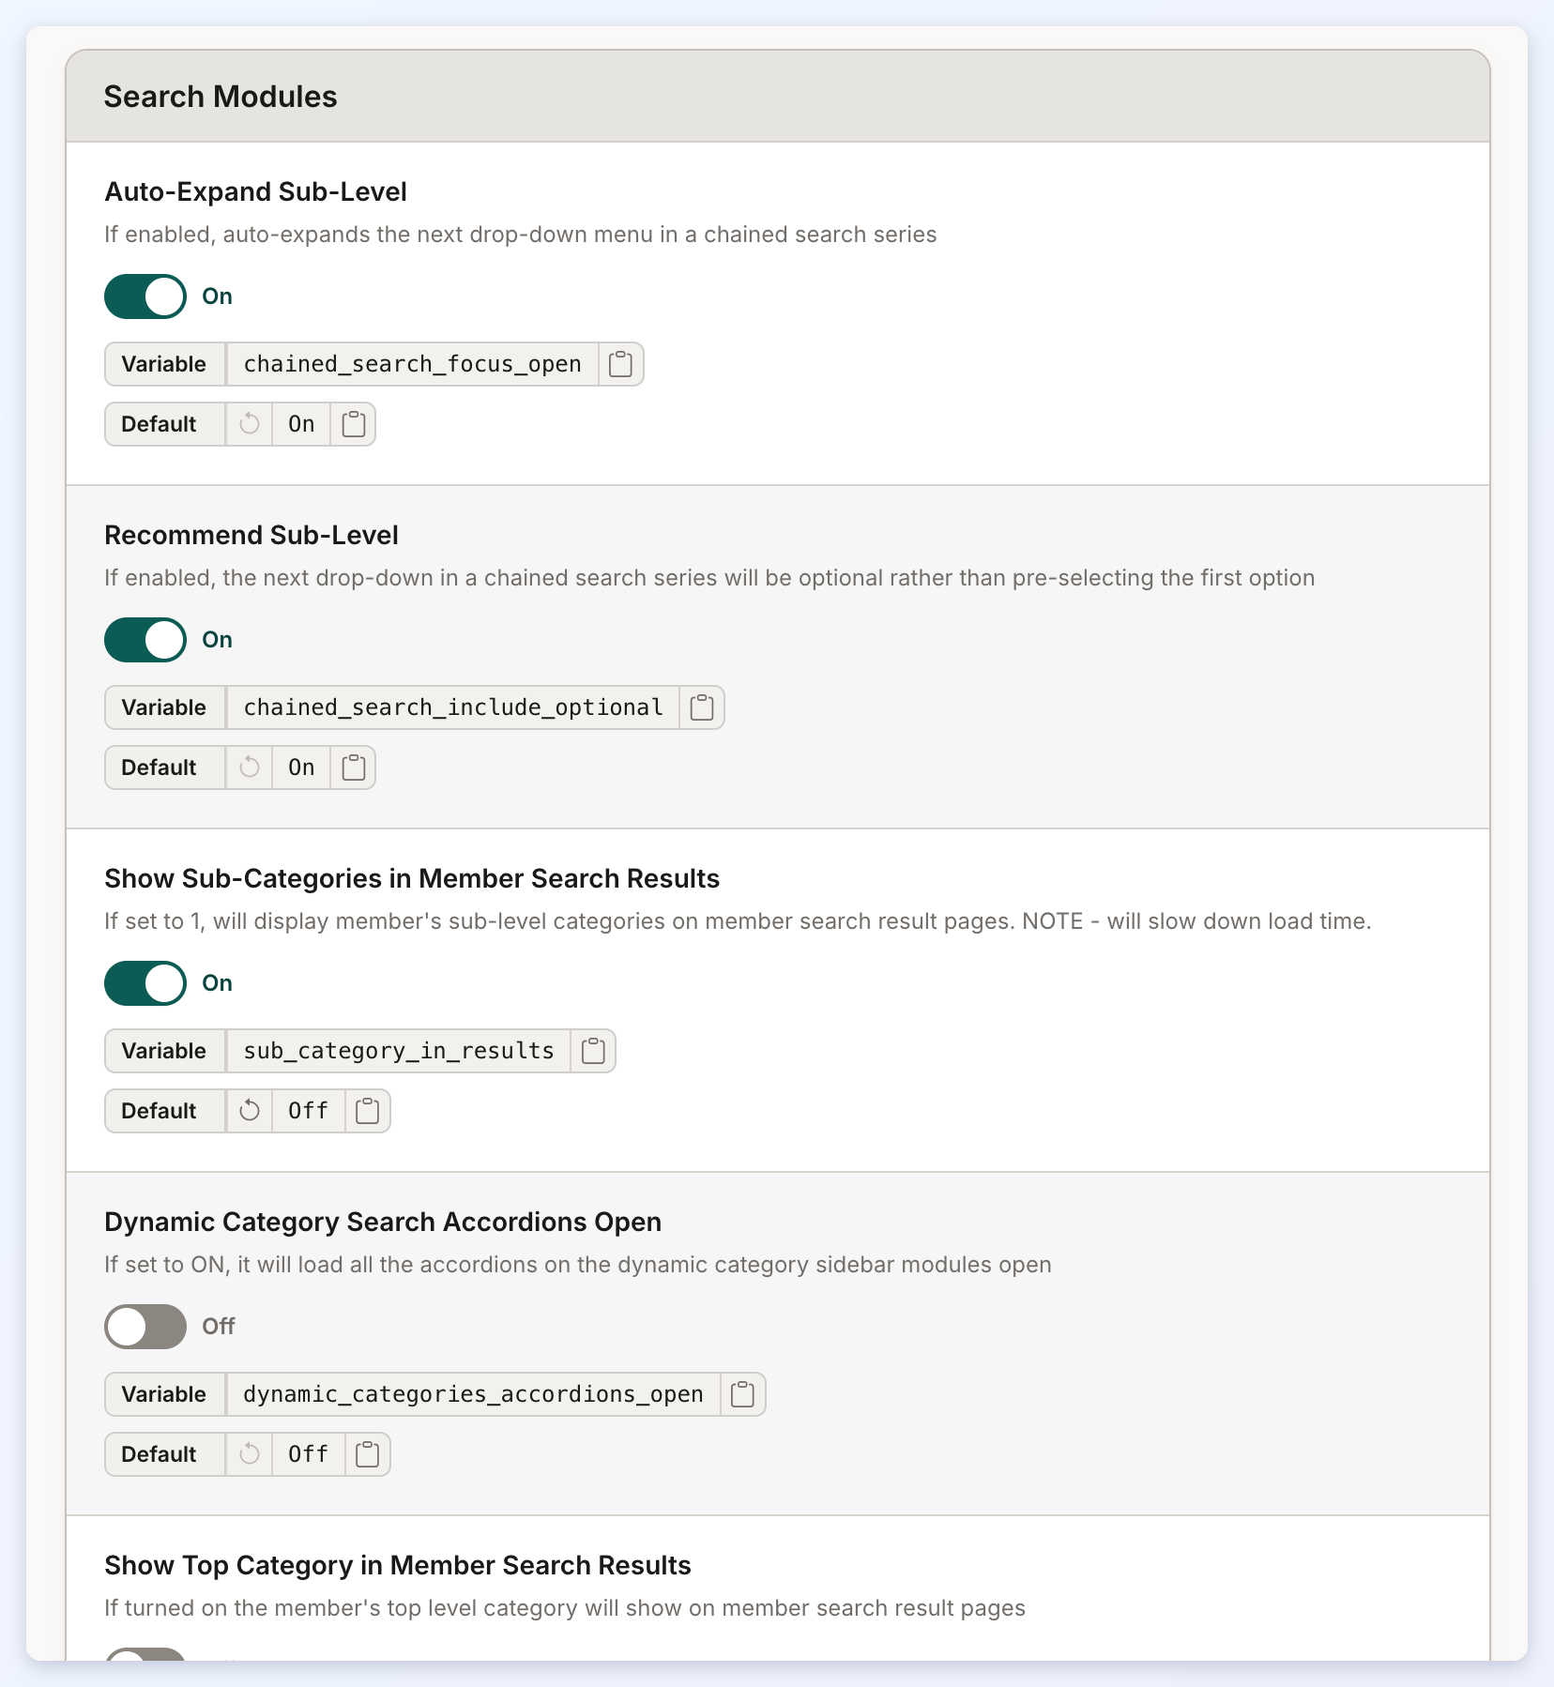Copy default value of Auto-Expand Sub-Level

click(354, 424)
